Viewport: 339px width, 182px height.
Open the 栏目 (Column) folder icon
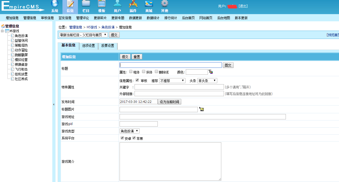[x=86, y=4]
